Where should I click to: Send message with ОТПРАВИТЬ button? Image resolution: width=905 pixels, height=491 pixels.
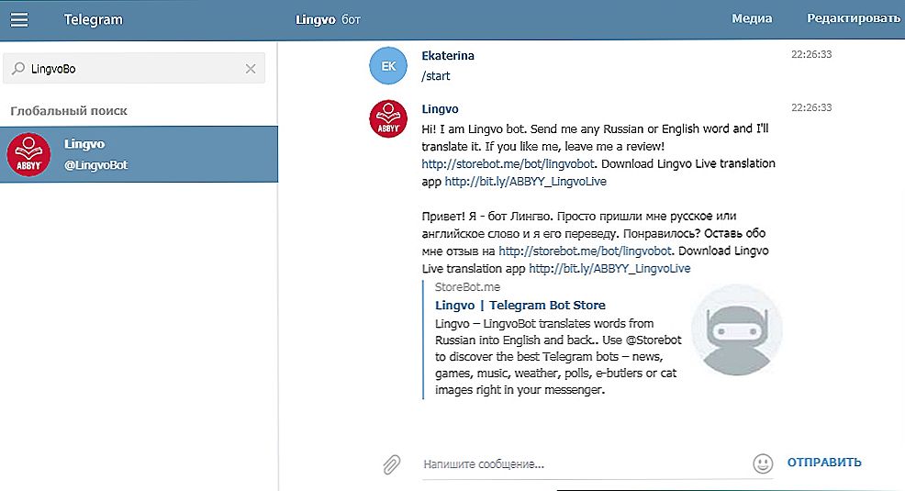coord(824,463)
